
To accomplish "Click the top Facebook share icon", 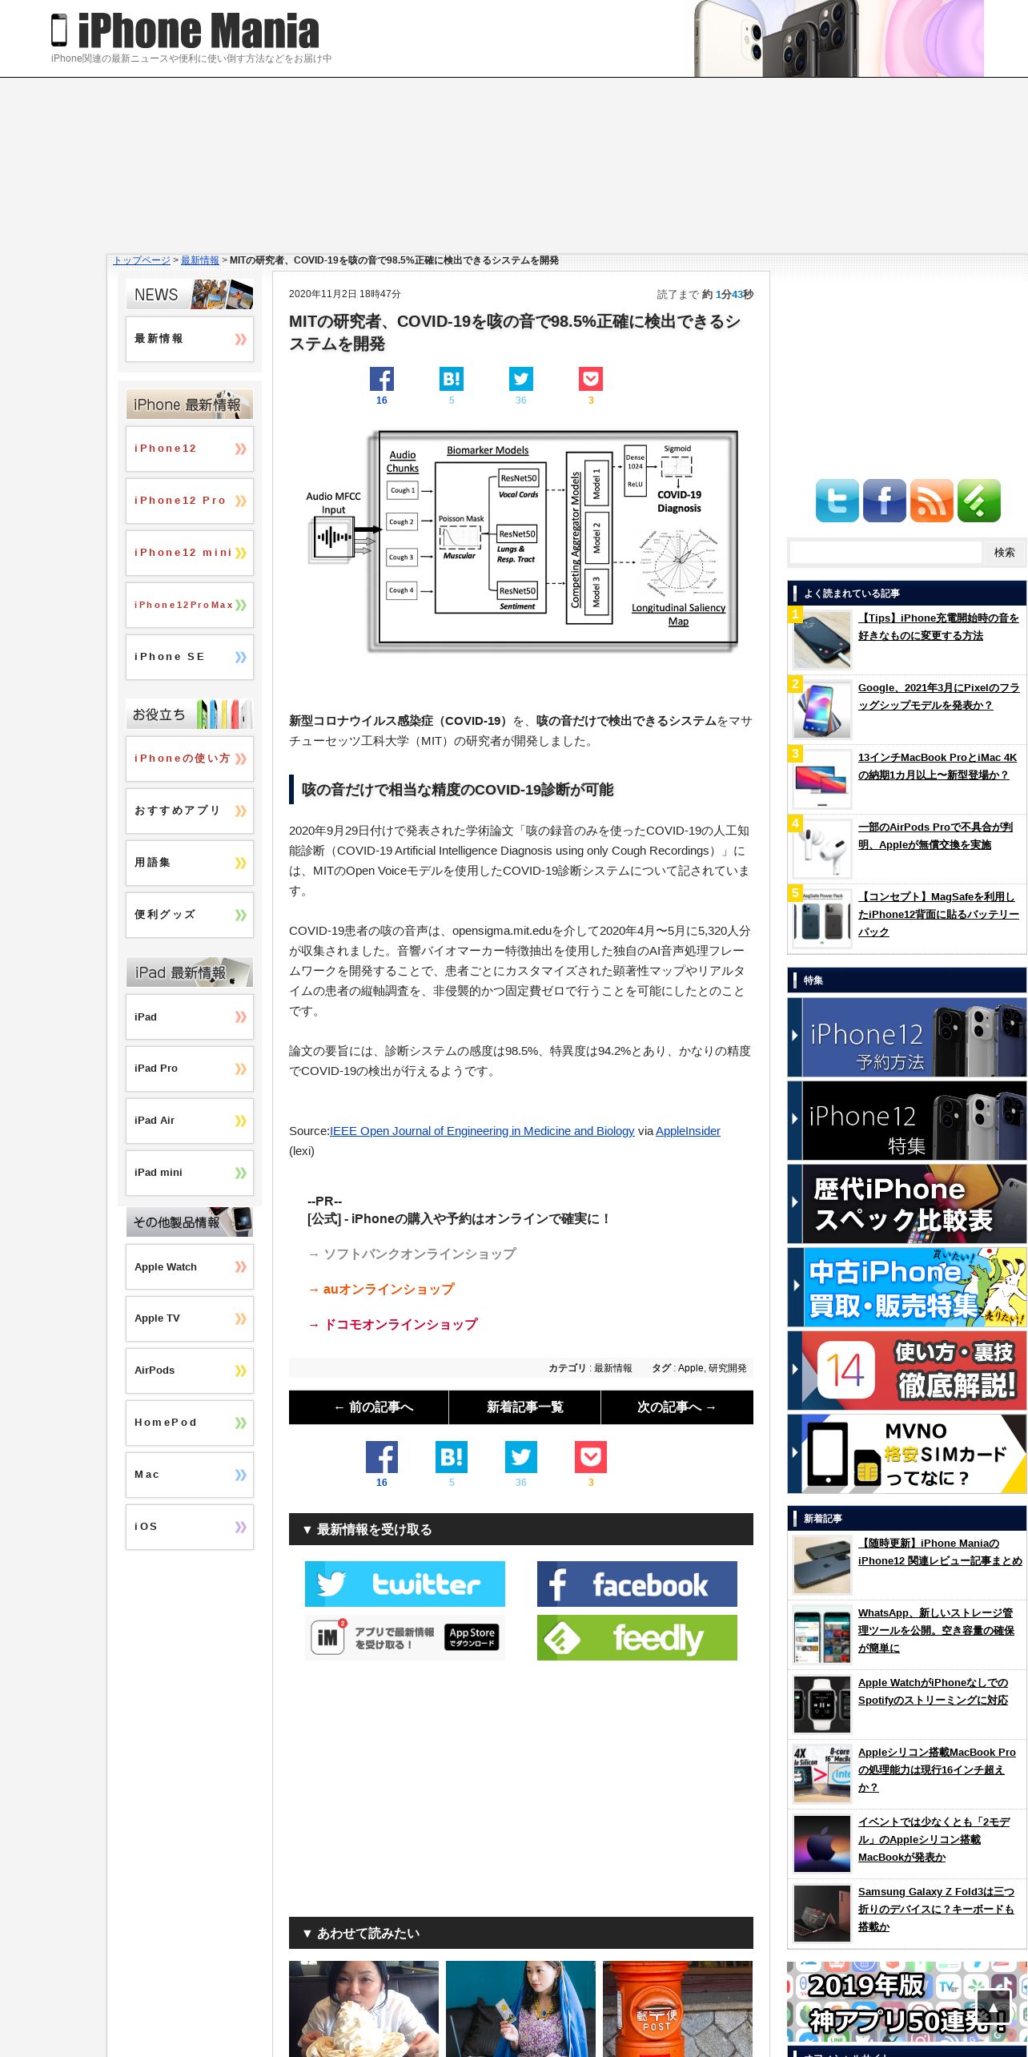I will [x=382, y=379].
